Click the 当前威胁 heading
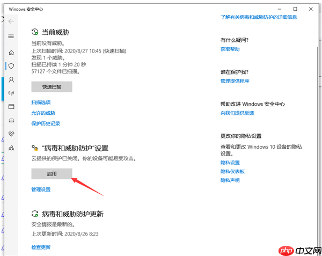Viewport: 322px width, 256px height. (x=55, y=32)
